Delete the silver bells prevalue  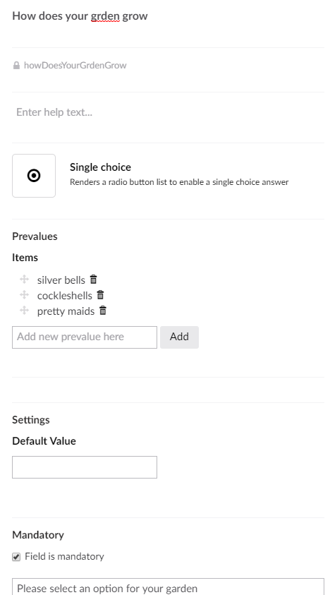coord(93,280)
